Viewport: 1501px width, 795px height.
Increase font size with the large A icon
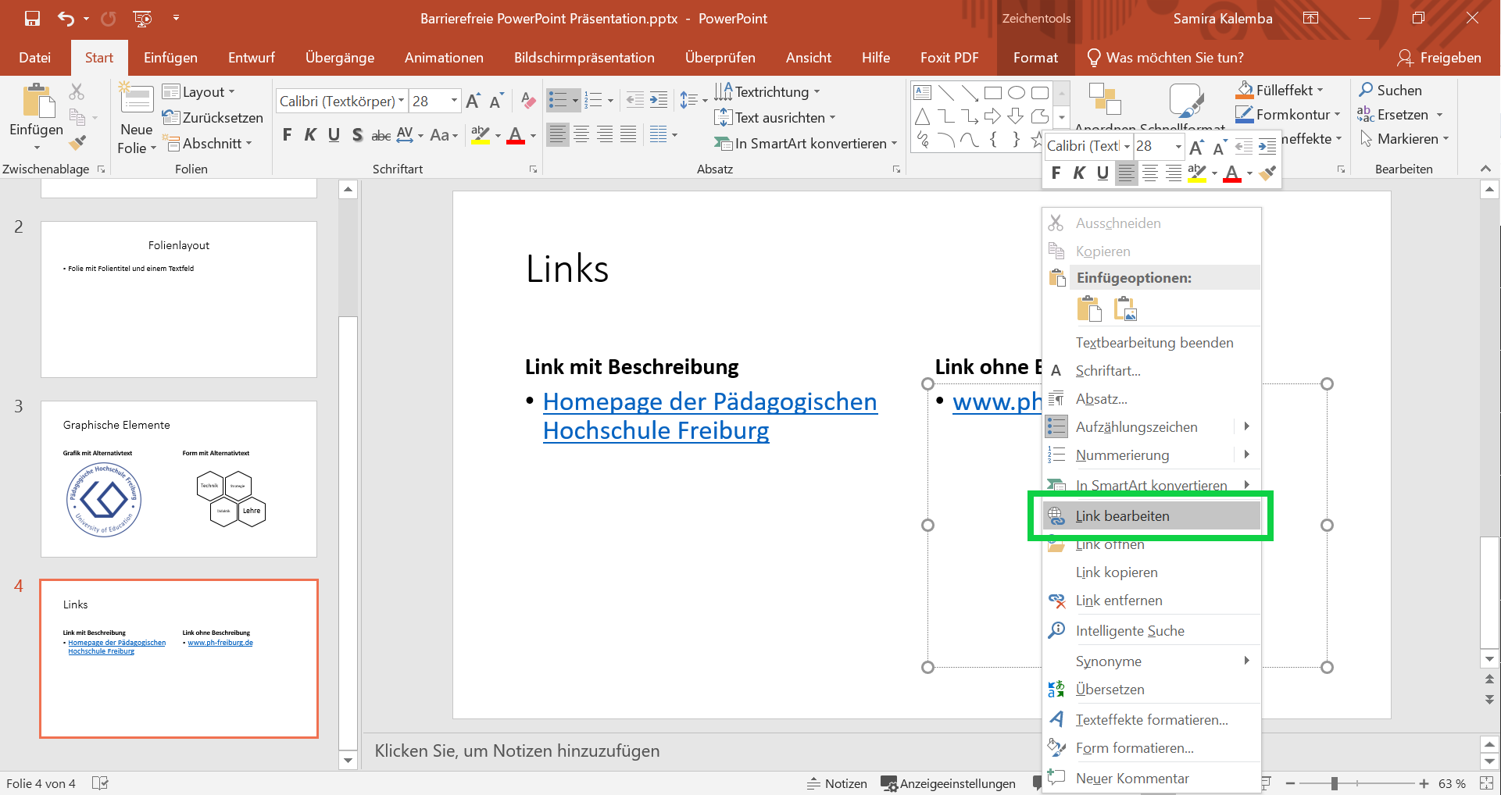pyautogui.click(x=471, y=100)
